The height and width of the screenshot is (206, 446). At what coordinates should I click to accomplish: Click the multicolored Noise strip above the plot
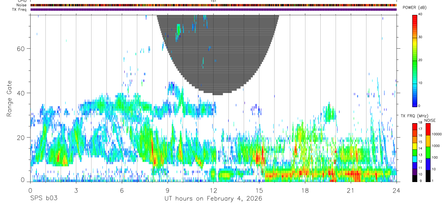tap(214, 5)
